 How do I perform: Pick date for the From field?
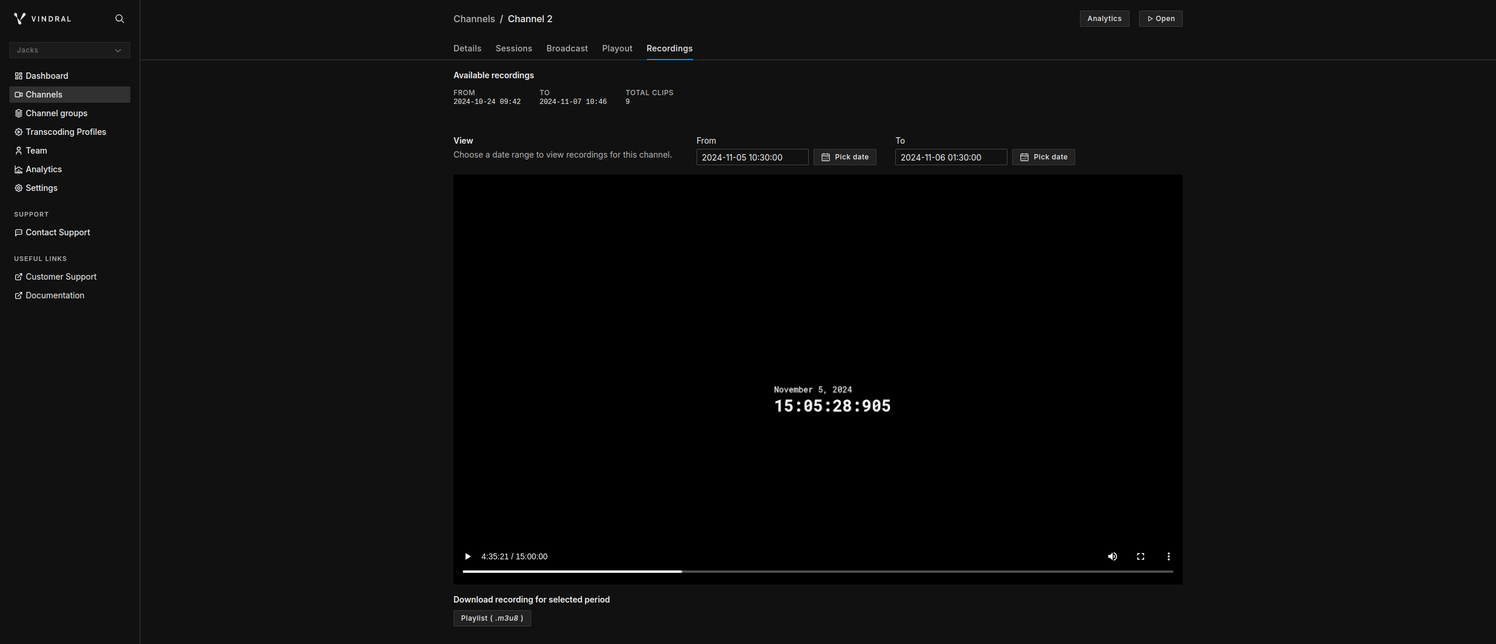point(844,157)
